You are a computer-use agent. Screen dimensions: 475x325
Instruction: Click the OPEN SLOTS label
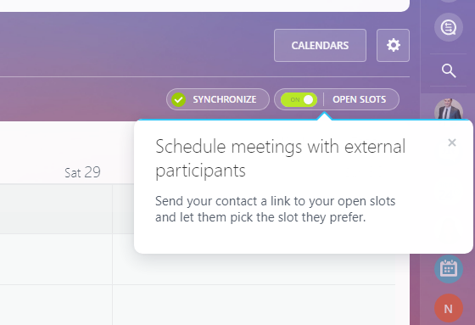[x=360, y=99]
